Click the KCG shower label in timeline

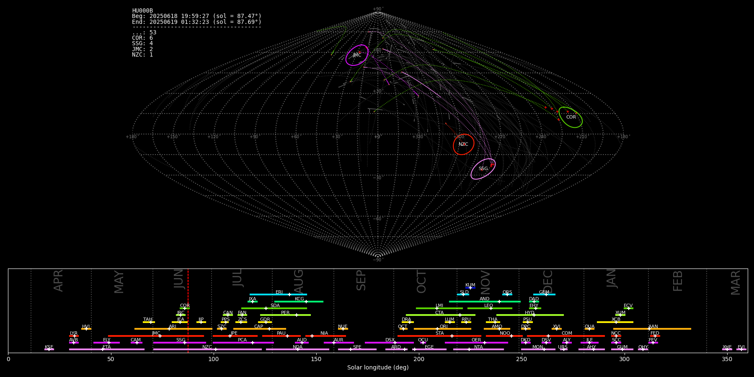pyautogui.click(x=300, y=299)
